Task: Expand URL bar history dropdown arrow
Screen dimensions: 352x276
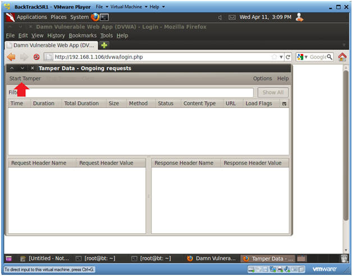Action: click(x=281, y=57)
